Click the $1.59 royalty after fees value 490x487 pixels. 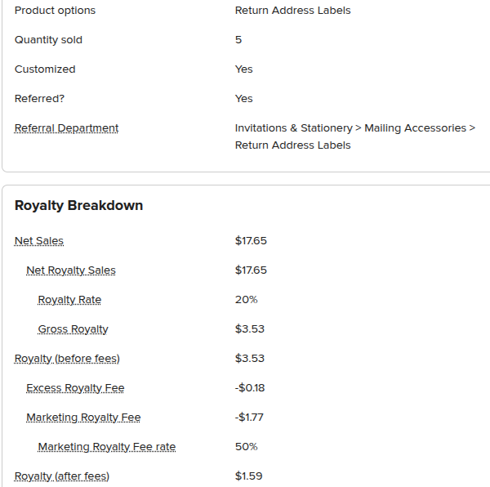248,476
